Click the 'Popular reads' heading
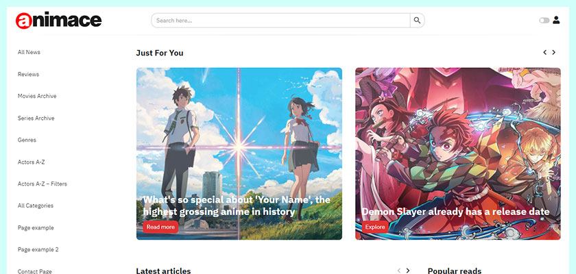Image resolution: width=576 pixels, height=274 pixels. pos(455,271)
